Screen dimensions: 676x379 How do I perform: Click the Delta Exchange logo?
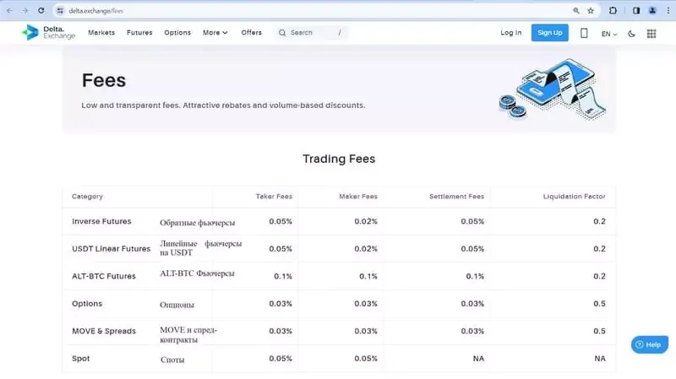(x=48, y=33)
